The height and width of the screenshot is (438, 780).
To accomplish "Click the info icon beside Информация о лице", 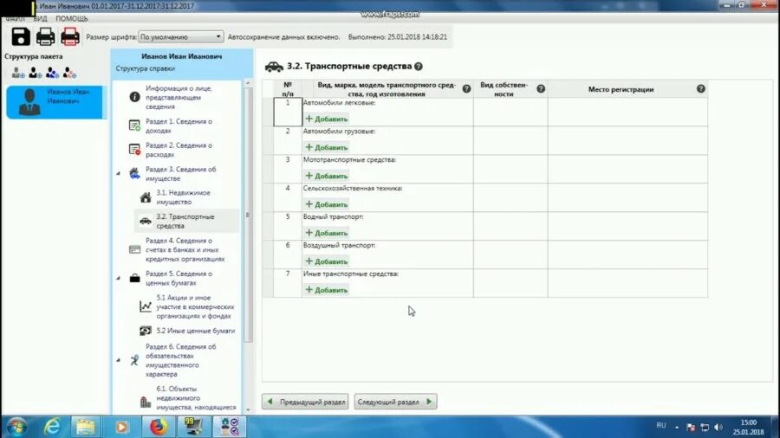I will 134,97.
